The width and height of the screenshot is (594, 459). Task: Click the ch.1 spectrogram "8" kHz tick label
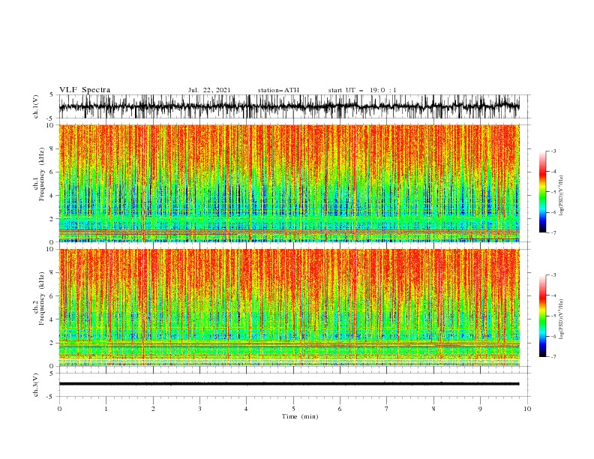[52, 148]
